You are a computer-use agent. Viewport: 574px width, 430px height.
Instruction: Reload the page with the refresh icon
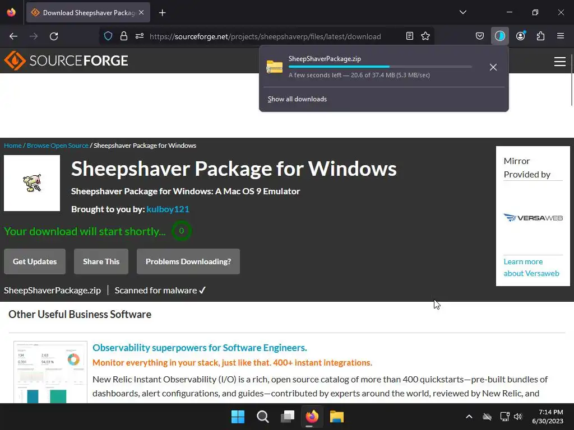54,36
